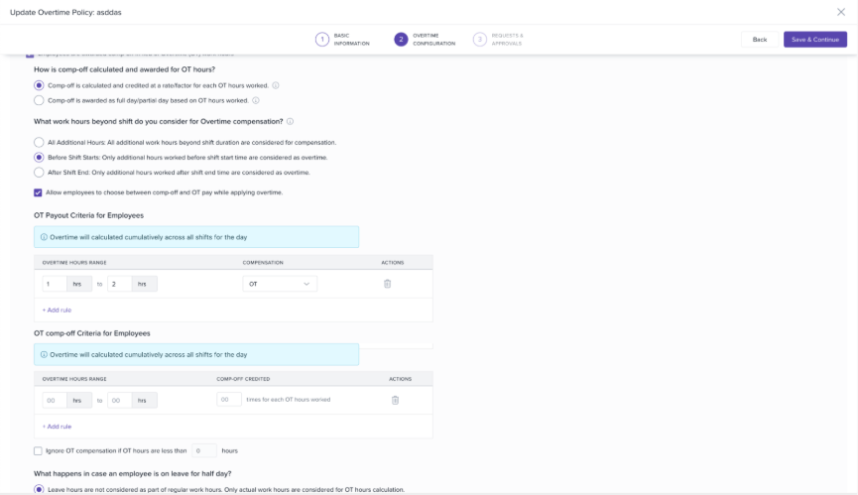Add rule under OT comp-off Criteria

(57, 427)
